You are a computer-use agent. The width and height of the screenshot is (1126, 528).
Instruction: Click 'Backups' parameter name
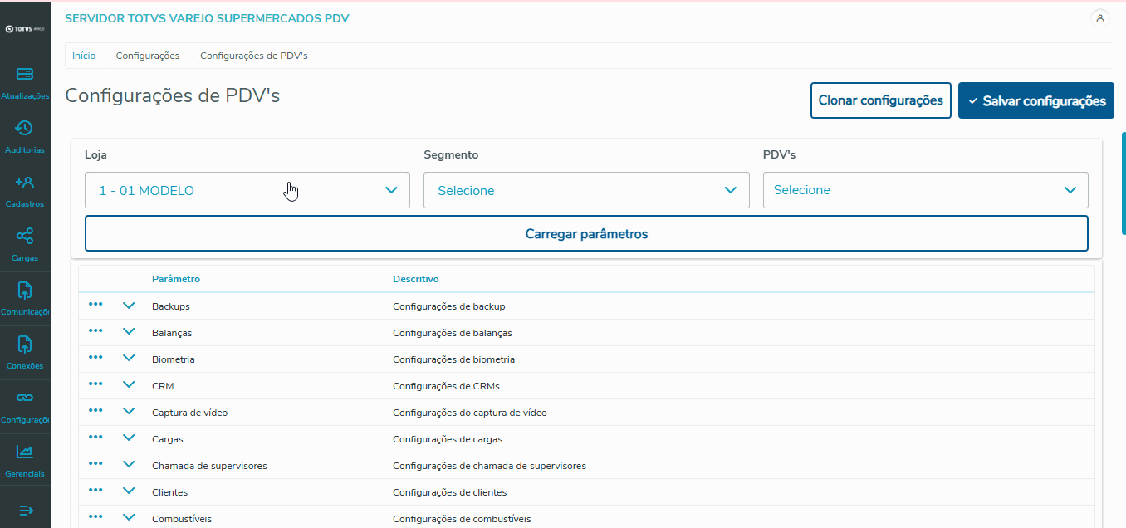[x=171, y=306]
